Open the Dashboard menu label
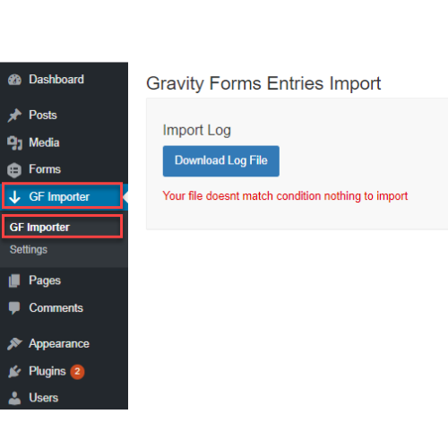448x448 pixels. coord(56,80)
